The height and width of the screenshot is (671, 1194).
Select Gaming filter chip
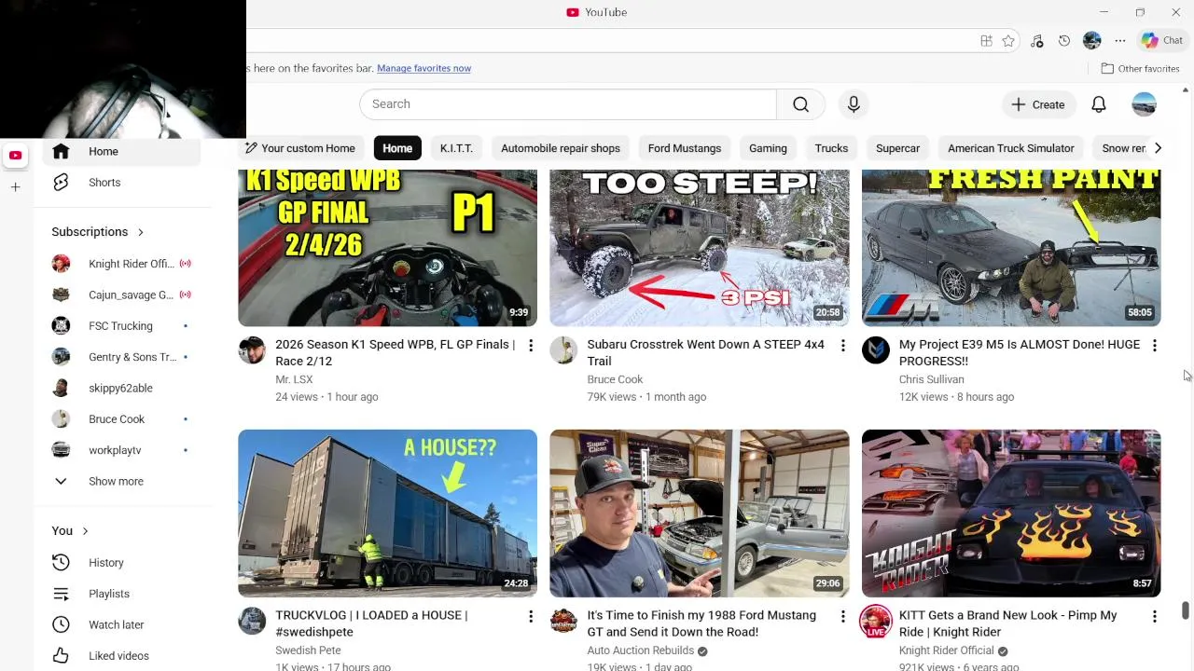[x=768, y=148]
